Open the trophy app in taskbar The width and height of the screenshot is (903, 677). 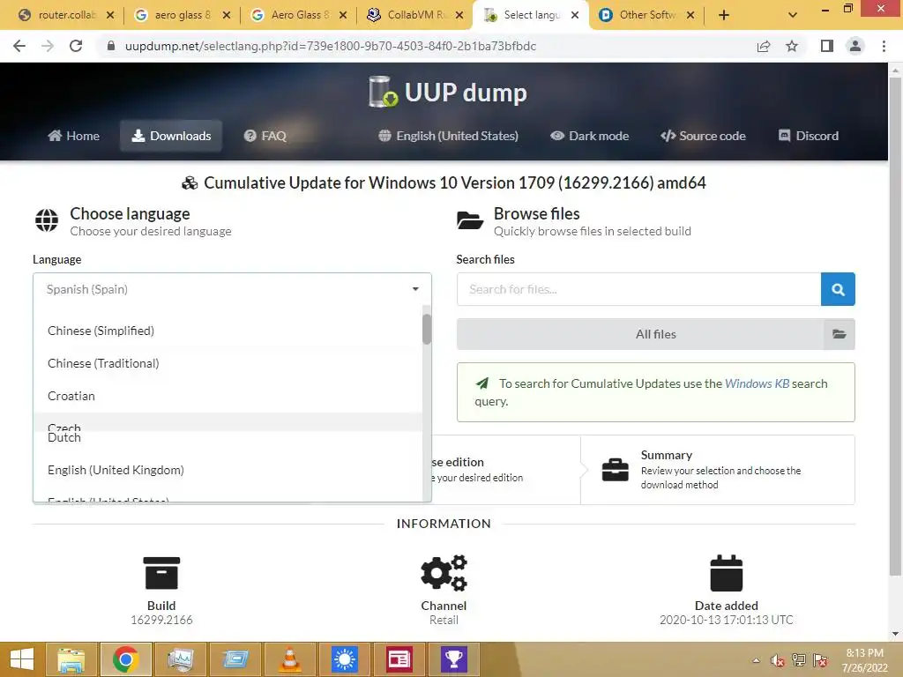click(454, 659)
